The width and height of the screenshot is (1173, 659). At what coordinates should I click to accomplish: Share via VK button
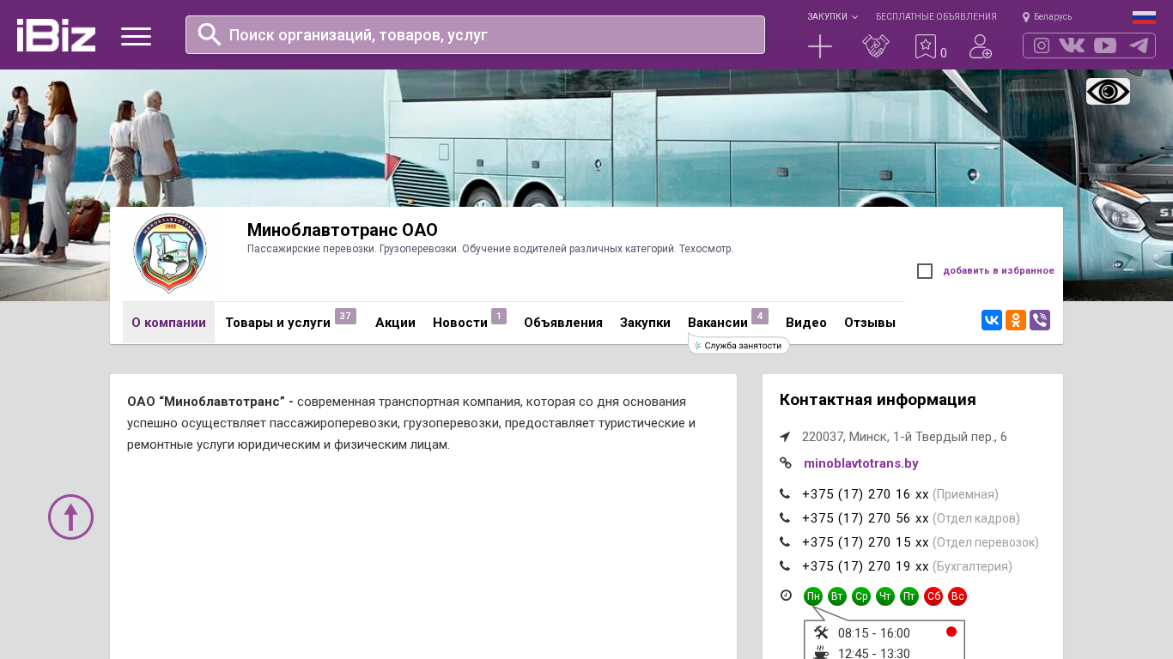(x=992, y=320)
